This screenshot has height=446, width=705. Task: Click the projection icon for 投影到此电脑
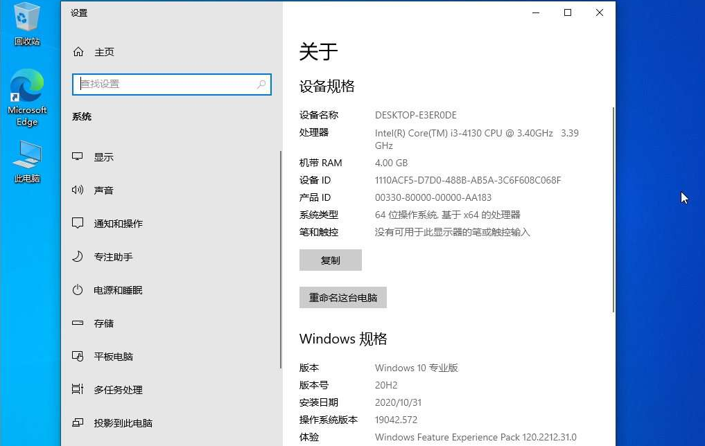(x=78, y=422)
